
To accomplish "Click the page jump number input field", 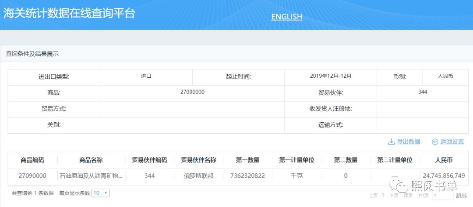I will pyautogui.click(x=442, y=196).
